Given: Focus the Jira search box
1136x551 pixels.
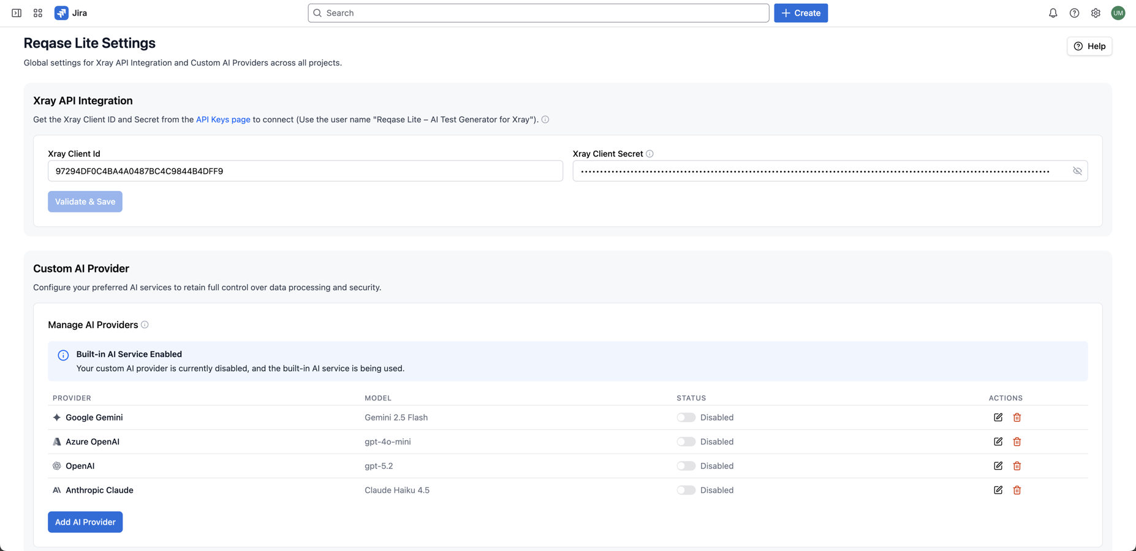Looking at the screenshot, I should pyautogui.click(x=538, y=13).
